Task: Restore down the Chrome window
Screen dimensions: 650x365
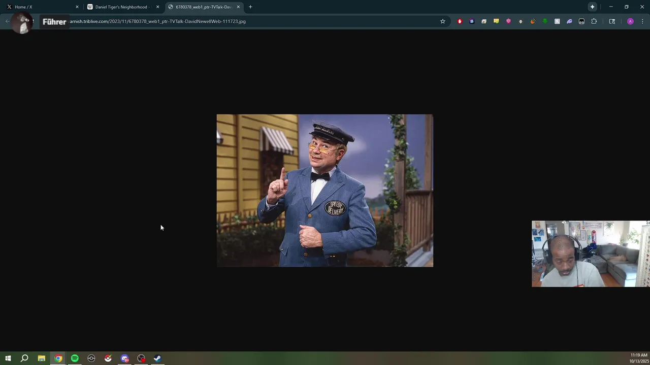Action: 627,7
